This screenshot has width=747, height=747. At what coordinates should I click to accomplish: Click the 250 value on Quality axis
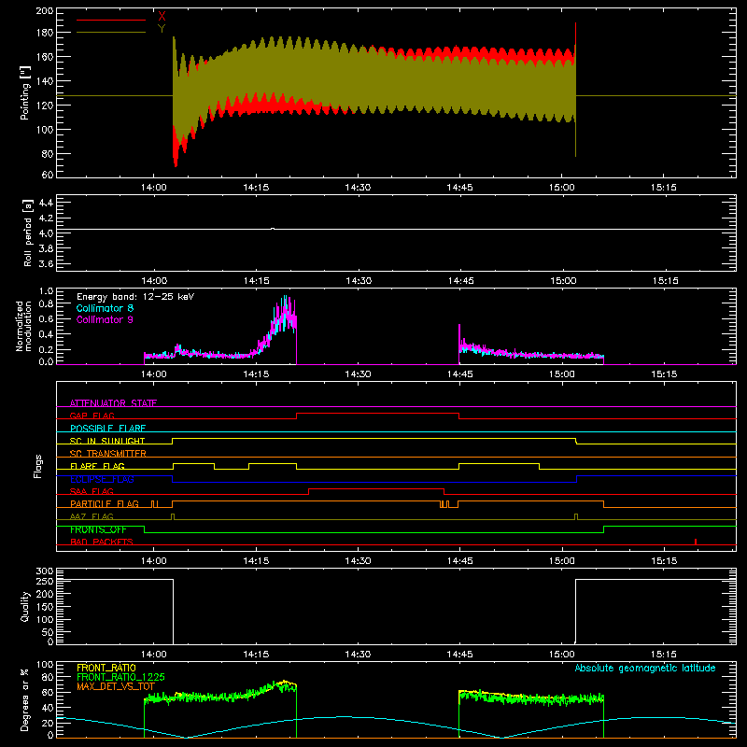click(45, 582)
